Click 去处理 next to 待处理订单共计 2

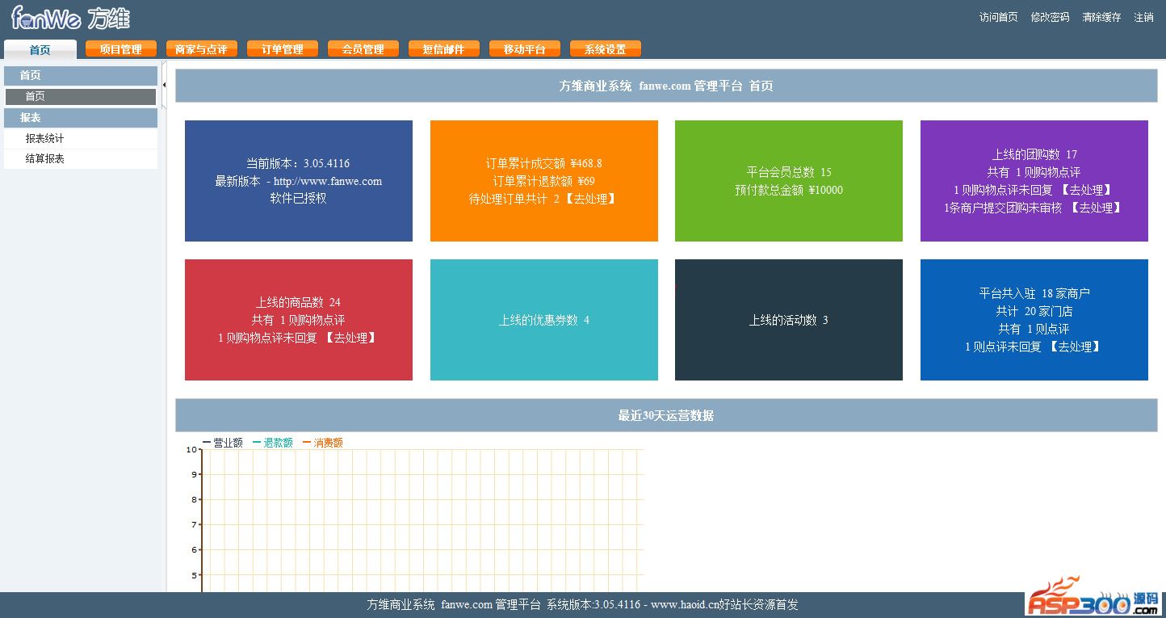[590, 199]
